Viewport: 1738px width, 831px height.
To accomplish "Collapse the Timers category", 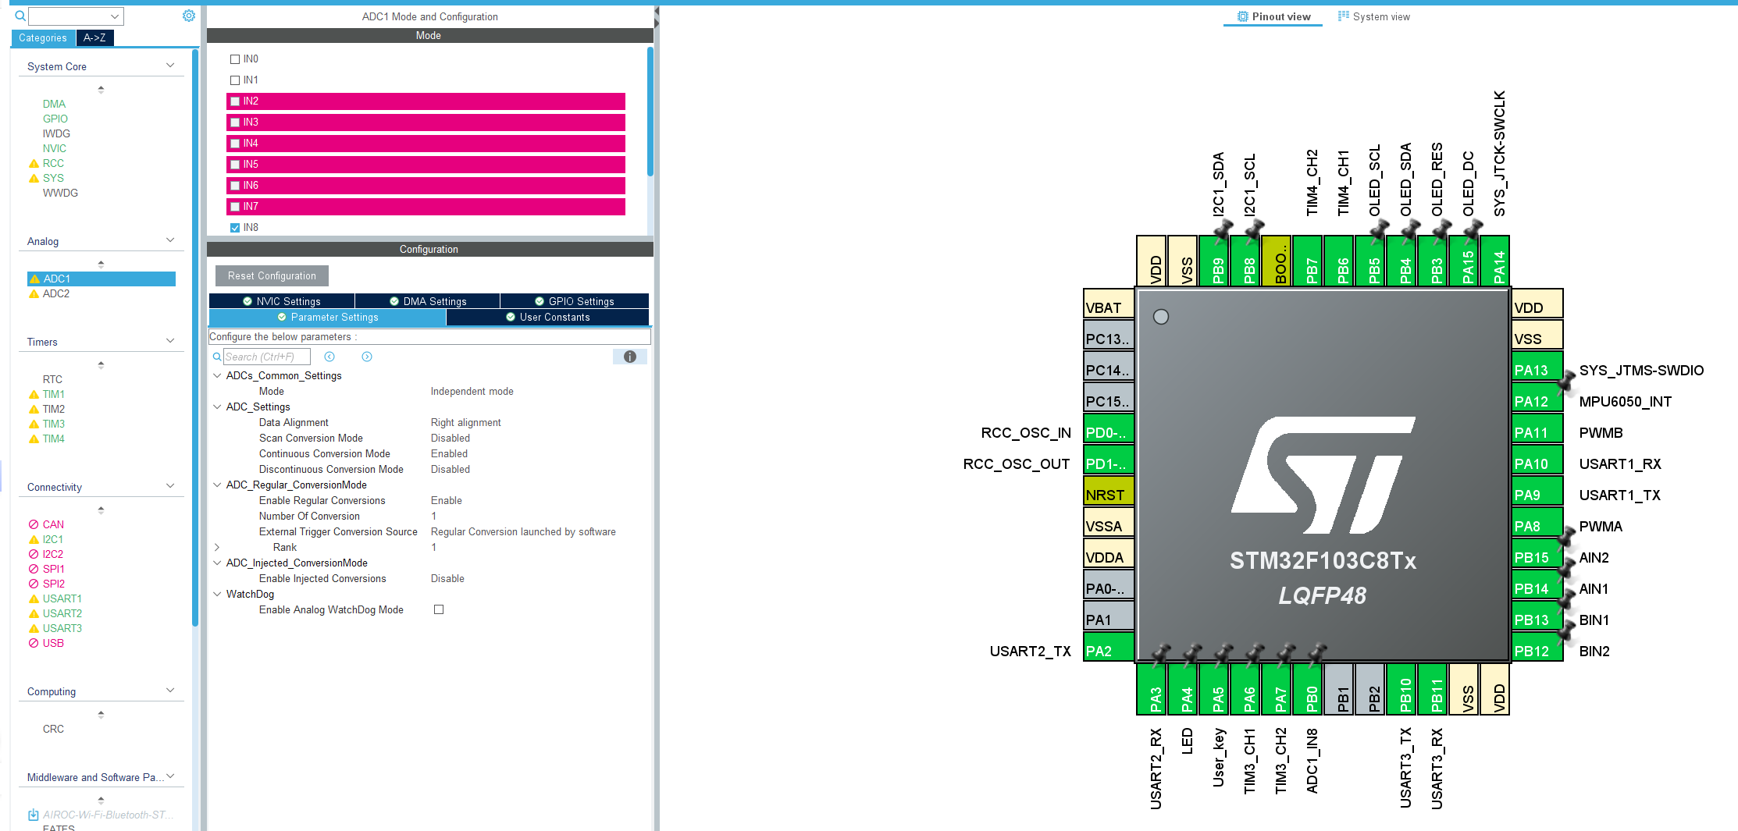I will pyautogui.click(x=170, y=341).
